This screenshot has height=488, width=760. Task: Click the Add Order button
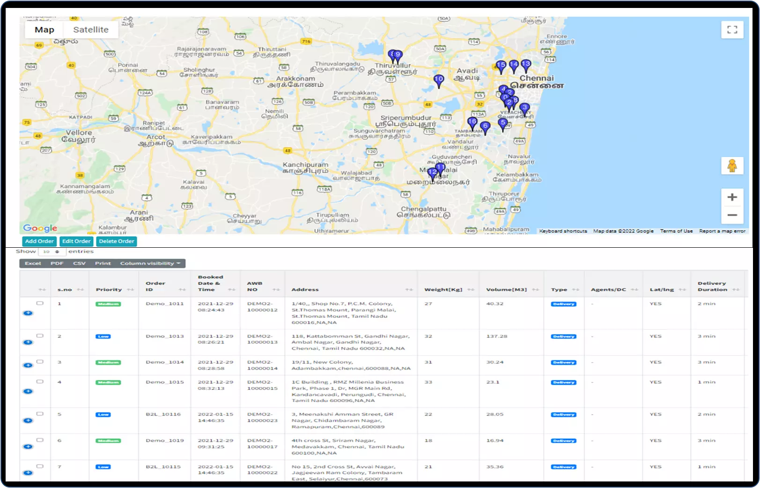click(x=39, y=242)
